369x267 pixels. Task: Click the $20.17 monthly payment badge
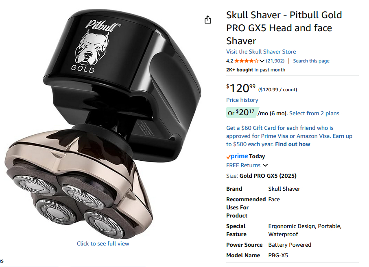242,113
